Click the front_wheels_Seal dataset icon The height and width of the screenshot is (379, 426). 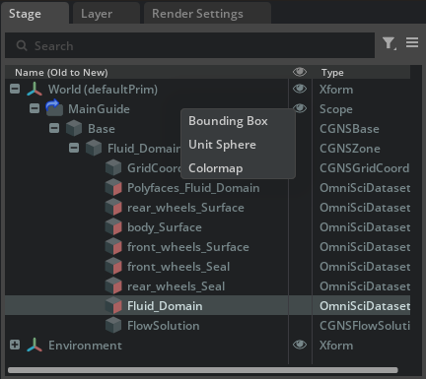113,266
